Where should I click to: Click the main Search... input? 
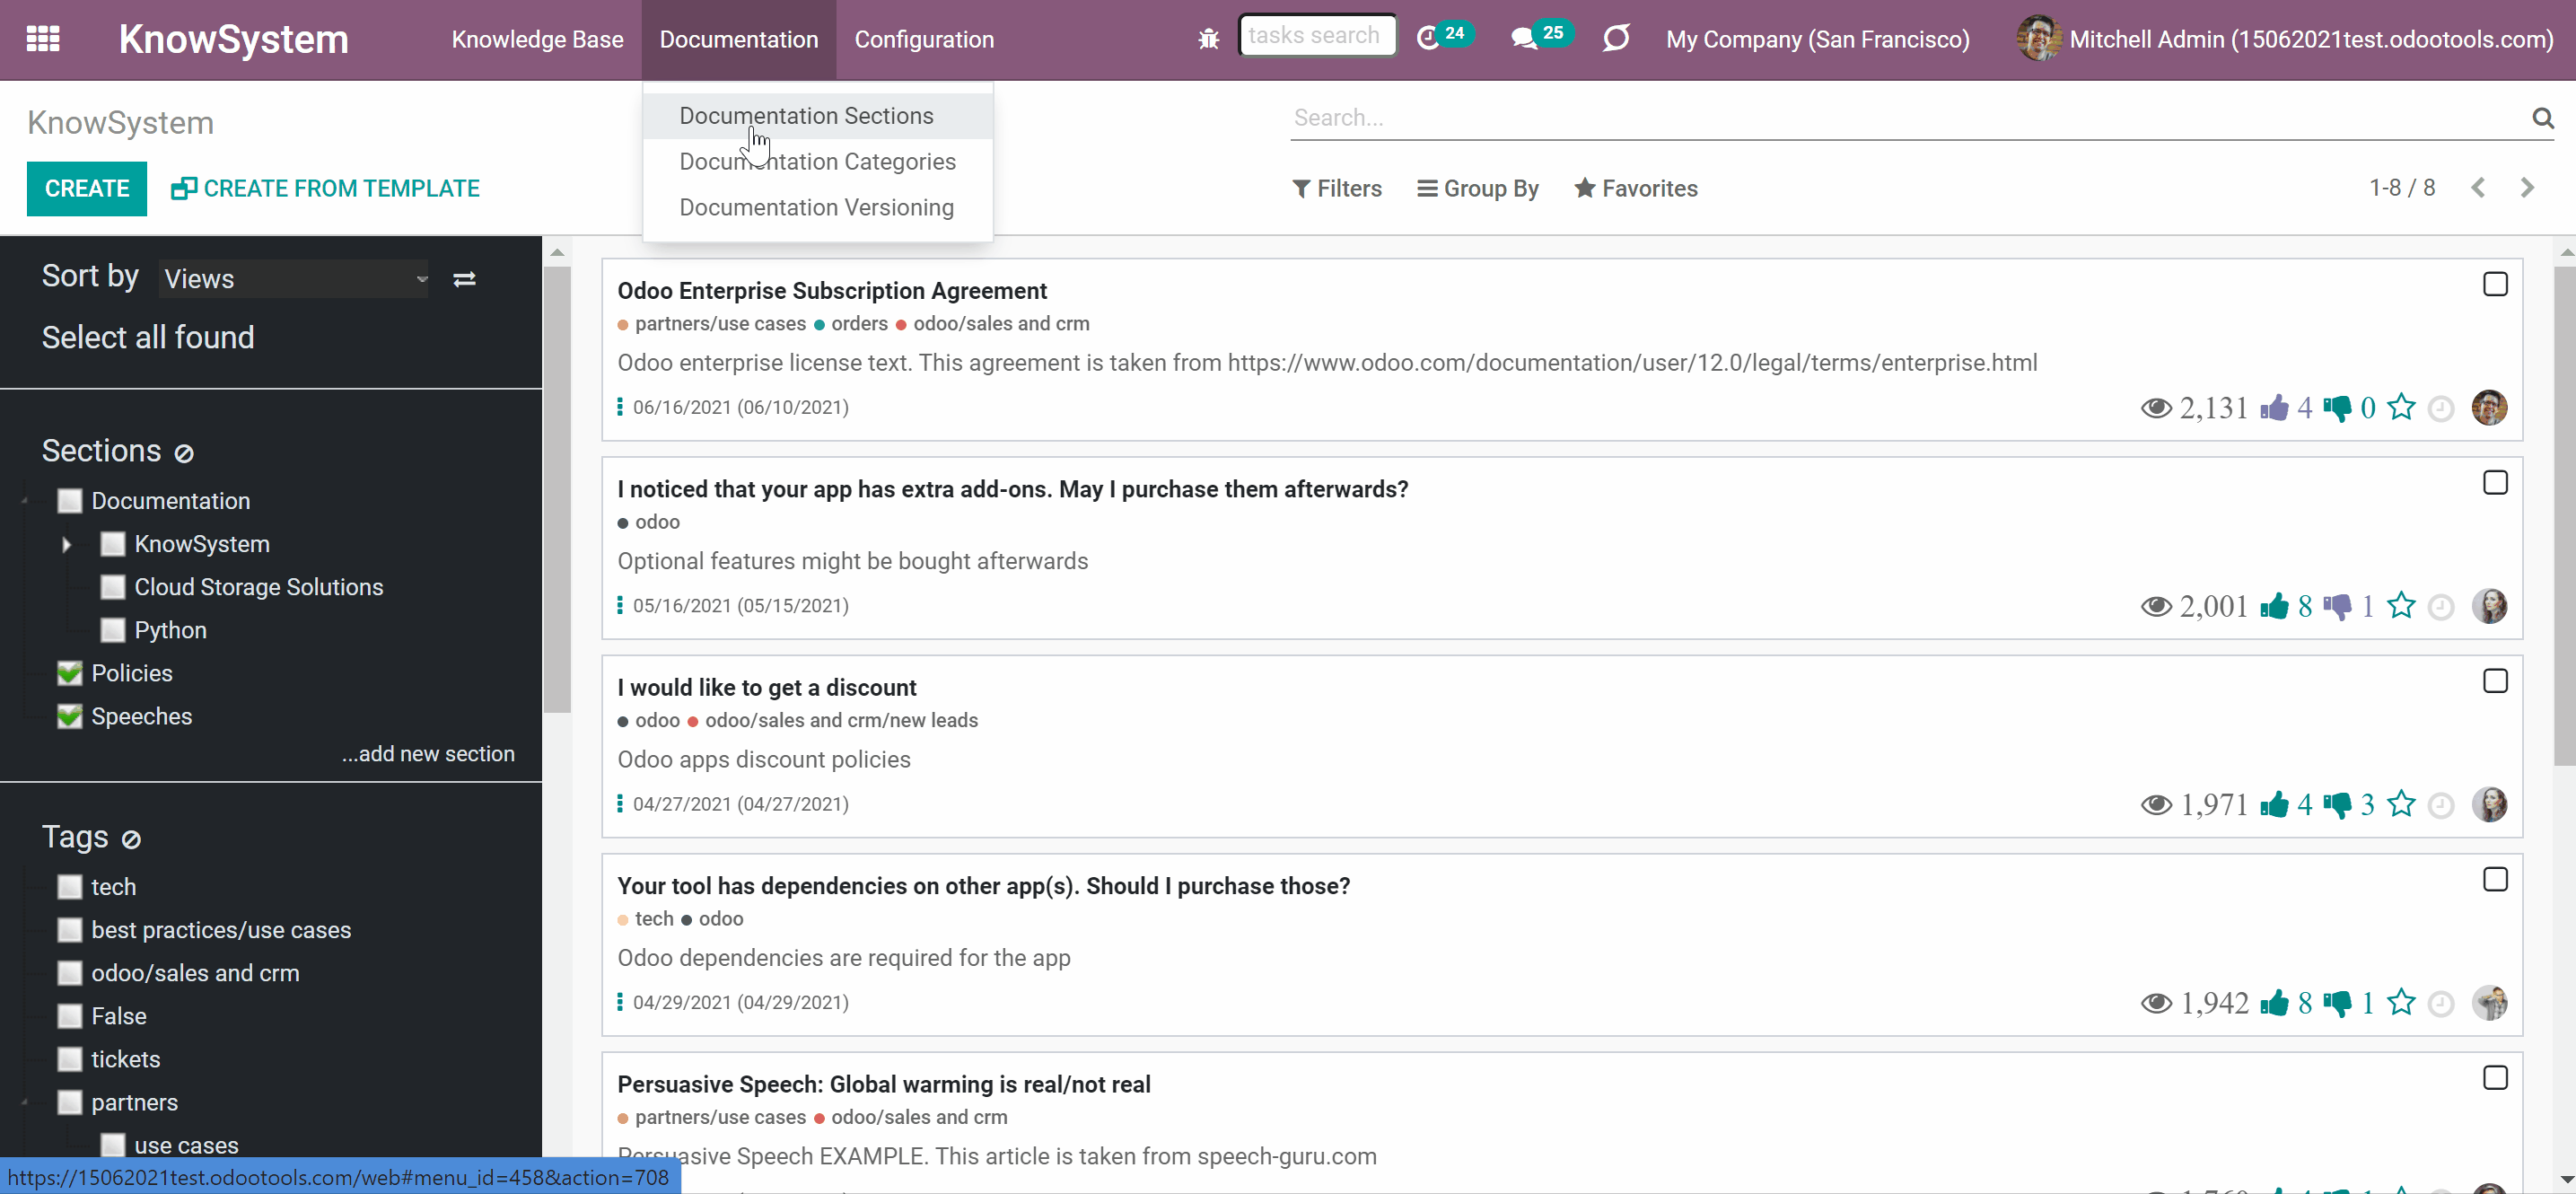1909,118
